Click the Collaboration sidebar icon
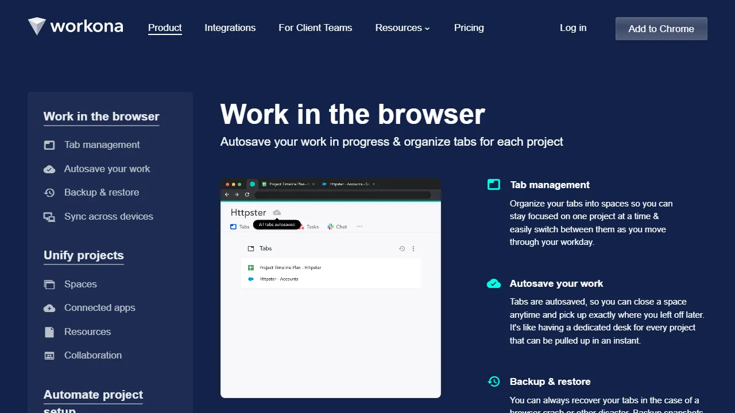 [x=49, y=356]
